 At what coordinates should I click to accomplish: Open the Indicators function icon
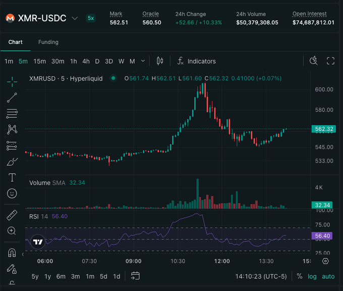pyautogui.click(x=180, y=61)
